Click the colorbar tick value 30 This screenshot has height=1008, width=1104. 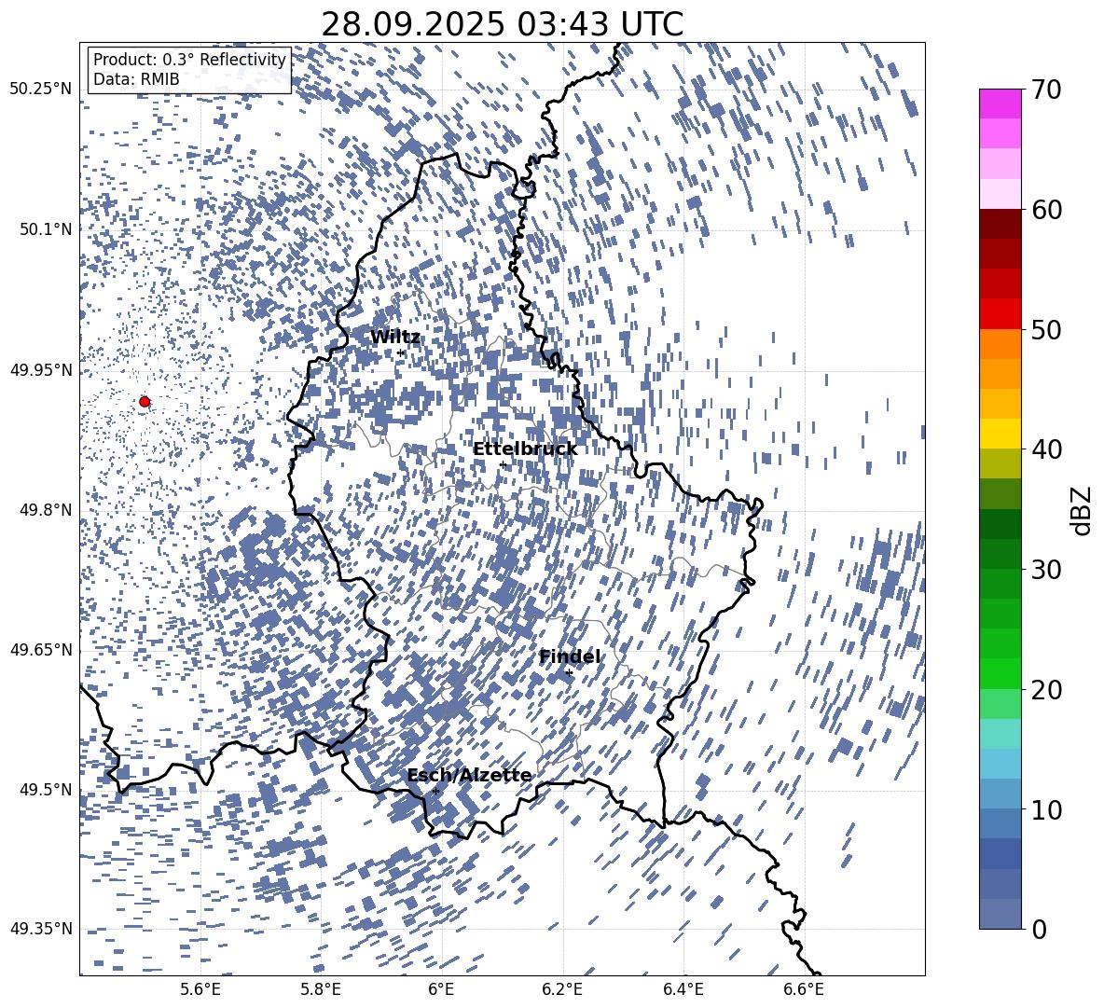[1045, 570]
